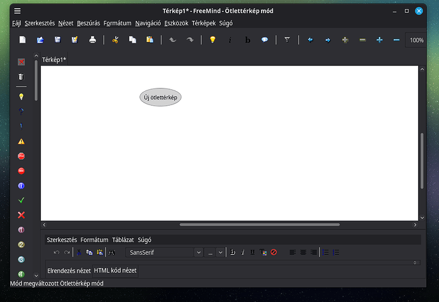Open the Szerkesztés menu in main menu bar
The width and height of the screenshot is (439, 302).
(39, 24)
